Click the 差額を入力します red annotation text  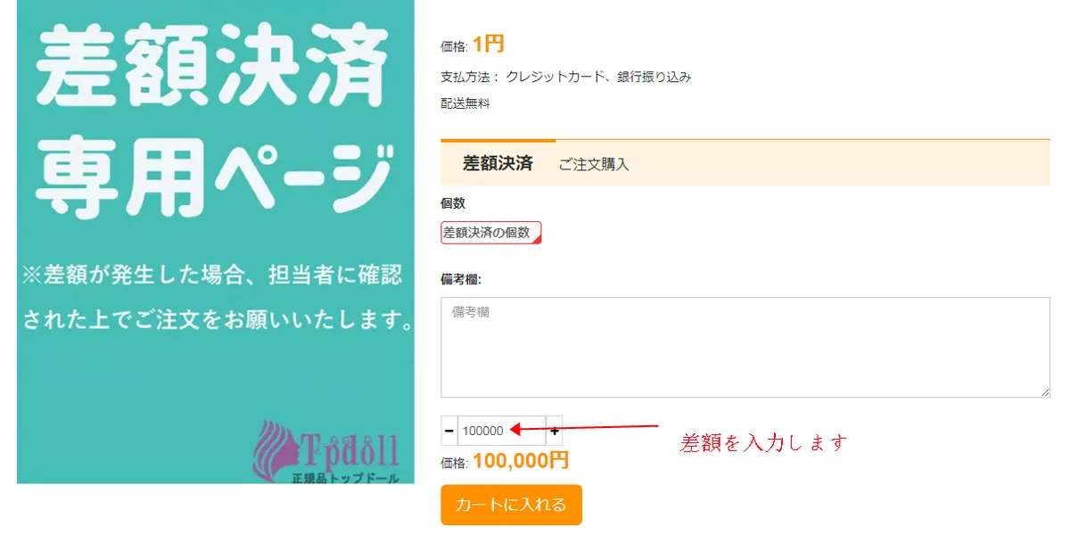[763, 442]
